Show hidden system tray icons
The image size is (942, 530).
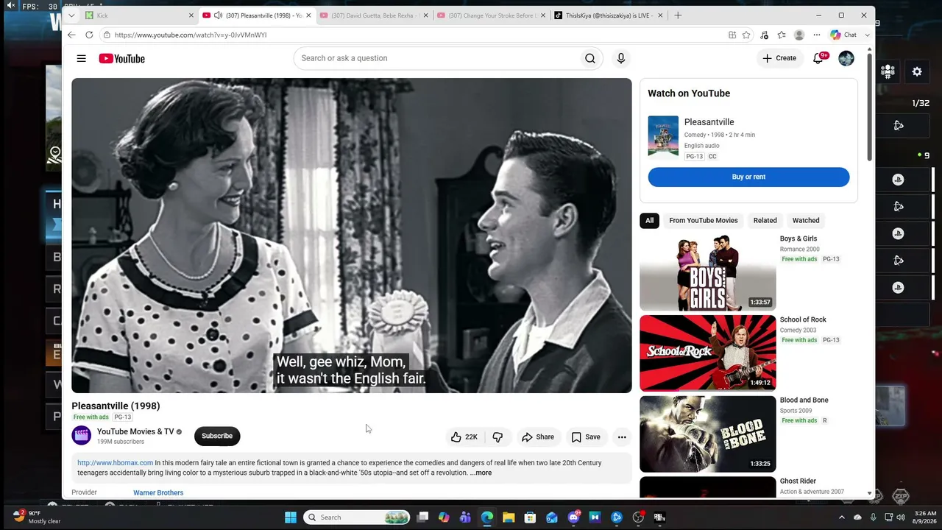pyautogui.click(x=842, y=517)
